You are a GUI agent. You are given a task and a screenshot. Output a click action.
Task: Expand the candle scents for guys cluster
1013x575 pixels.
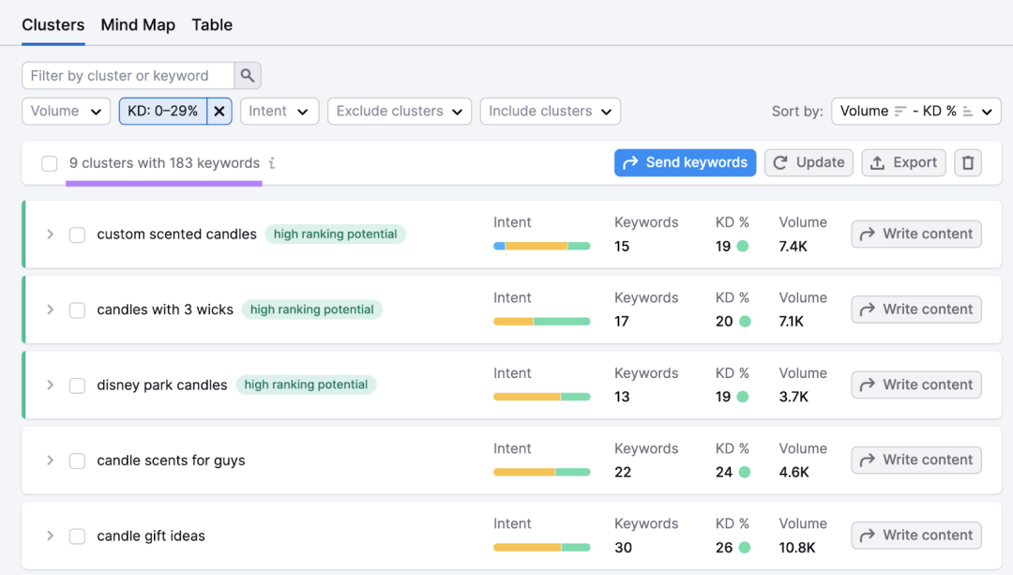coord(50,460)
